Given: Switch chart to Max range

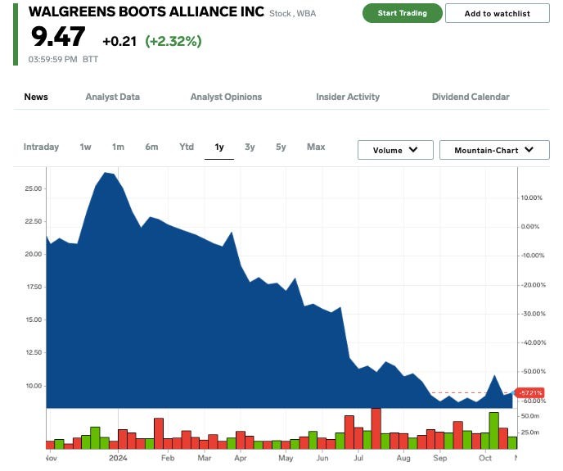Looking at the screenshot, I should click(316, 147).
